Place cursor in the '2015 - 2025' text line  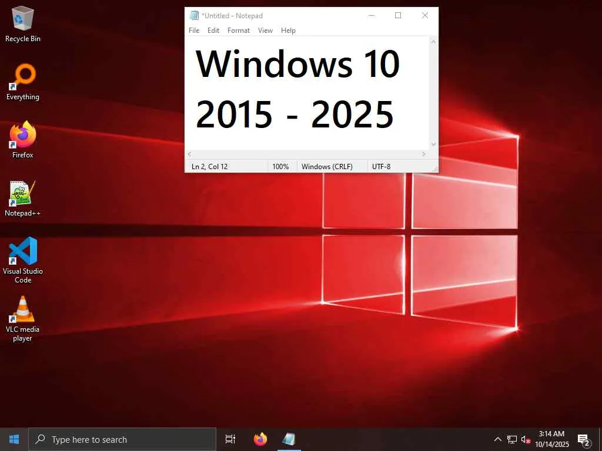click(295, 115)
